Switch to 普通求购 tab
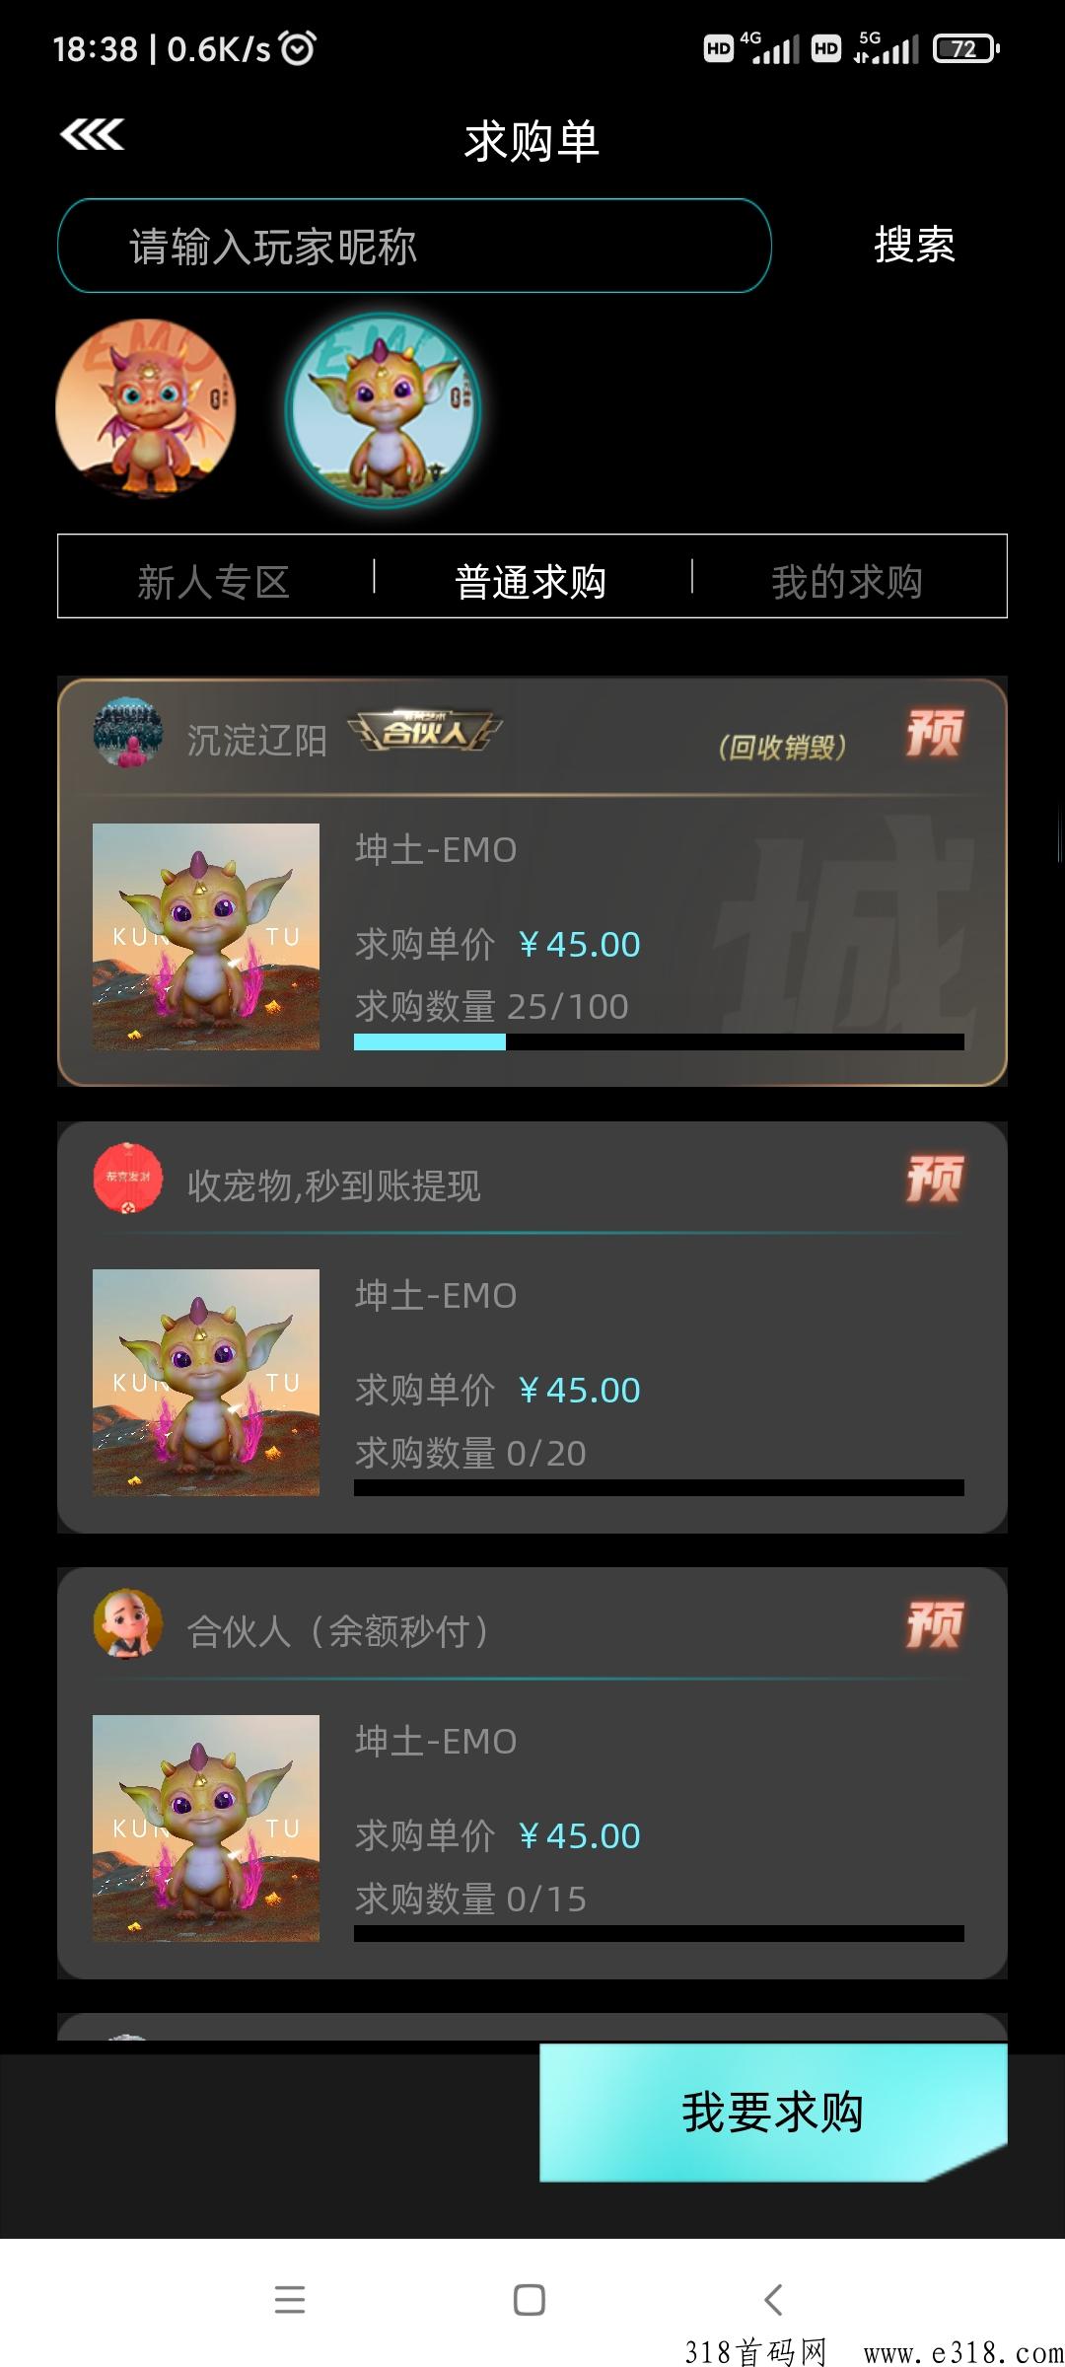Screen dimensions: 1065x2367 [x=531, y=582]
